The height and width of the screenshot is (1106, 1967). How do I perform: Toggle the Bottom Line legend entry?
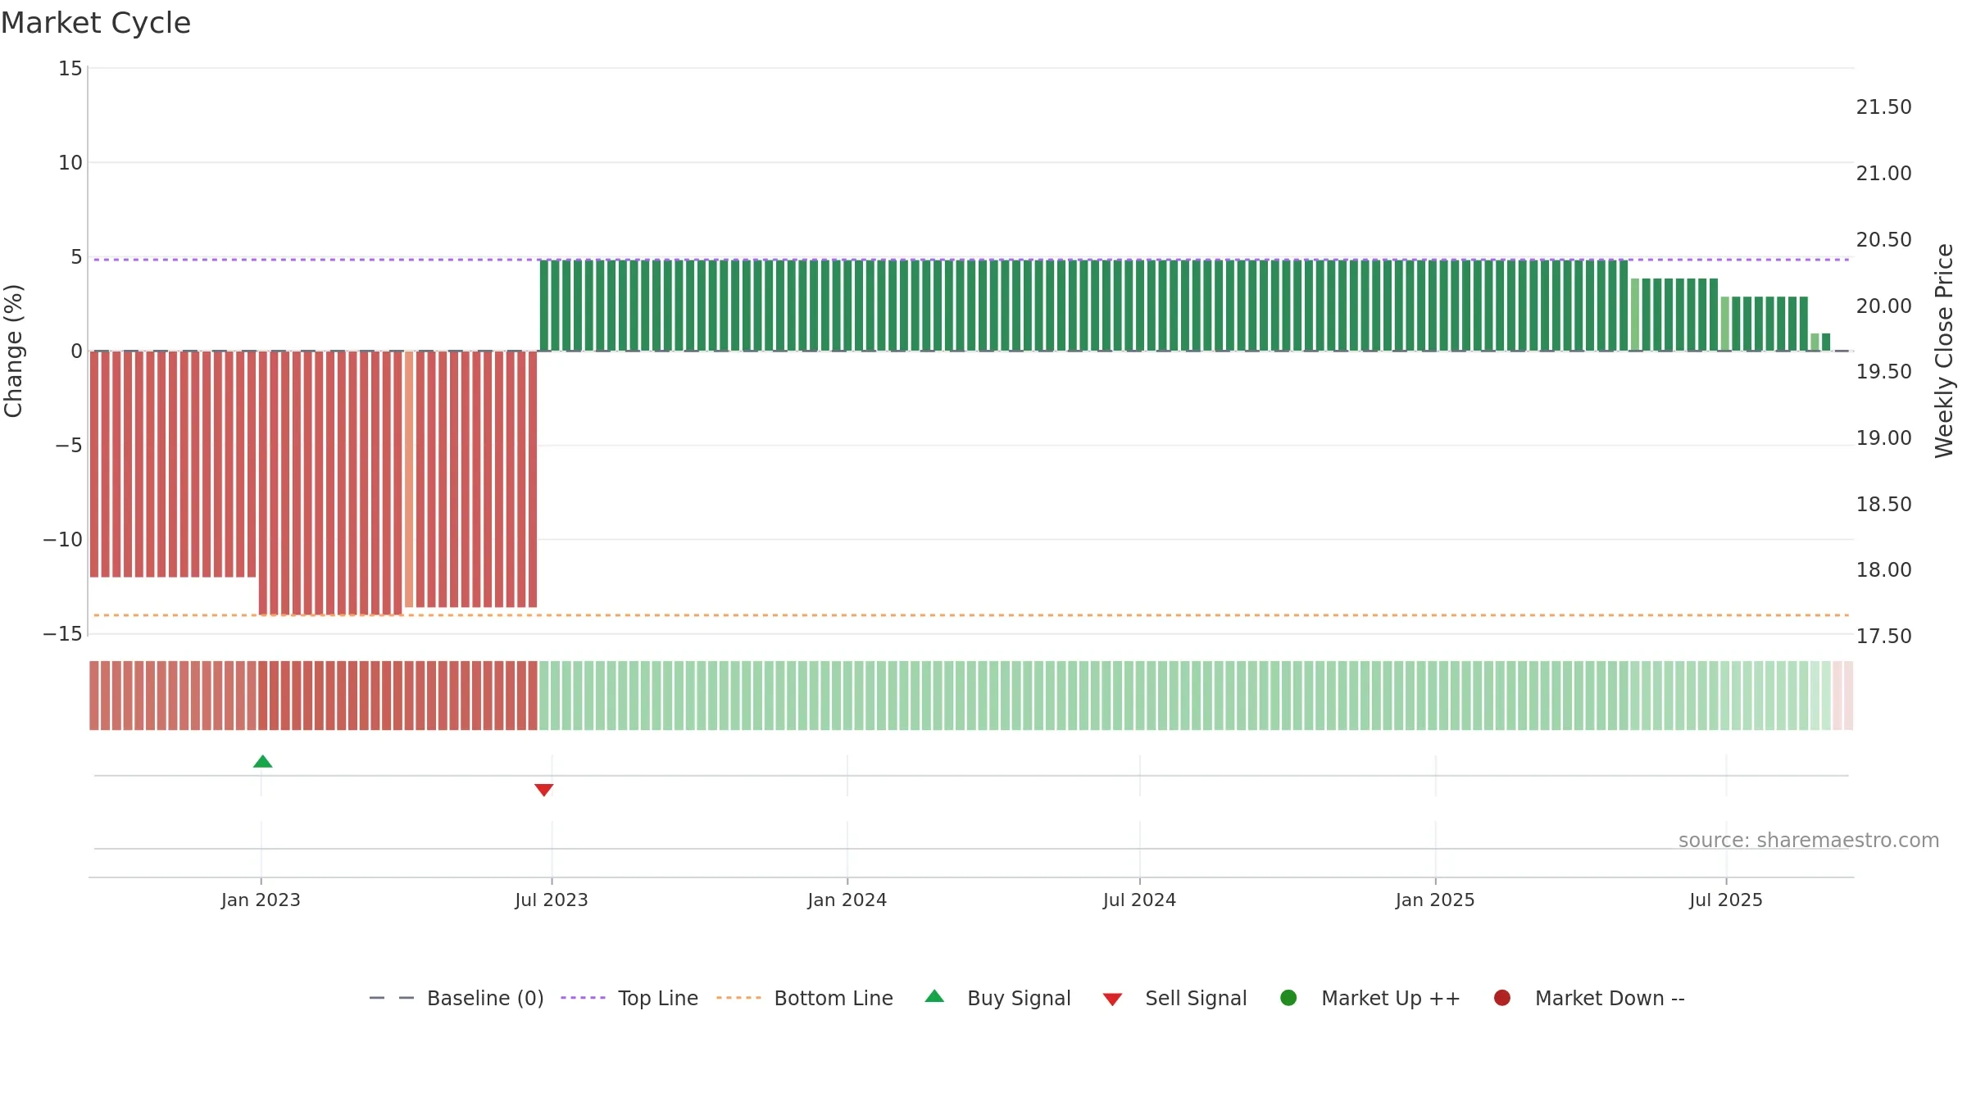click(805, 998)
